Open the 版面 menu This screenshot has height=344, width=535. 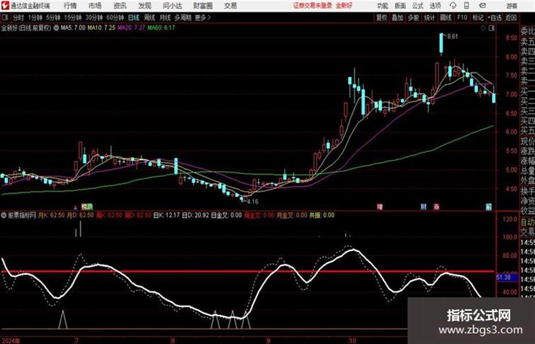pyautogui.click(x=400, y=6)
